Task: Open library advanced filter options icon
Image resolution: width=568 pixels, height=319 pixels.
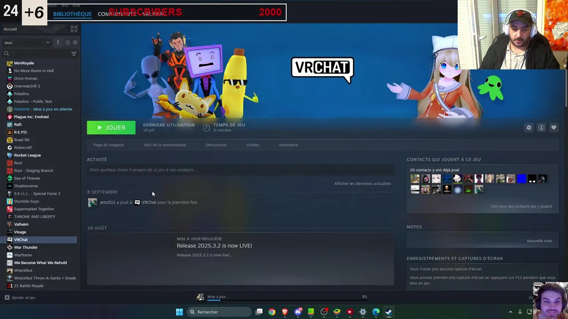Action: click(74, 54)
